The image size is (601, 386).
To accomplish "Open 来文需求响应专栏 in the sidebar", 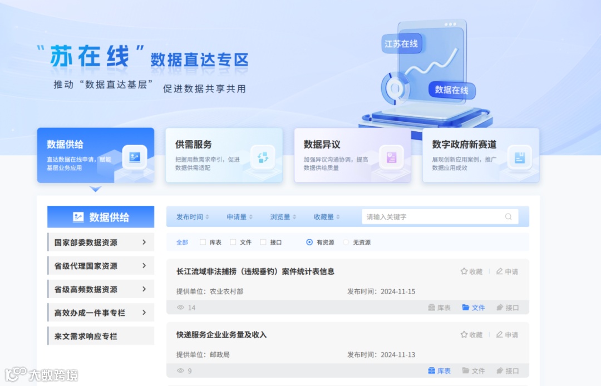I will coord(101,336).
